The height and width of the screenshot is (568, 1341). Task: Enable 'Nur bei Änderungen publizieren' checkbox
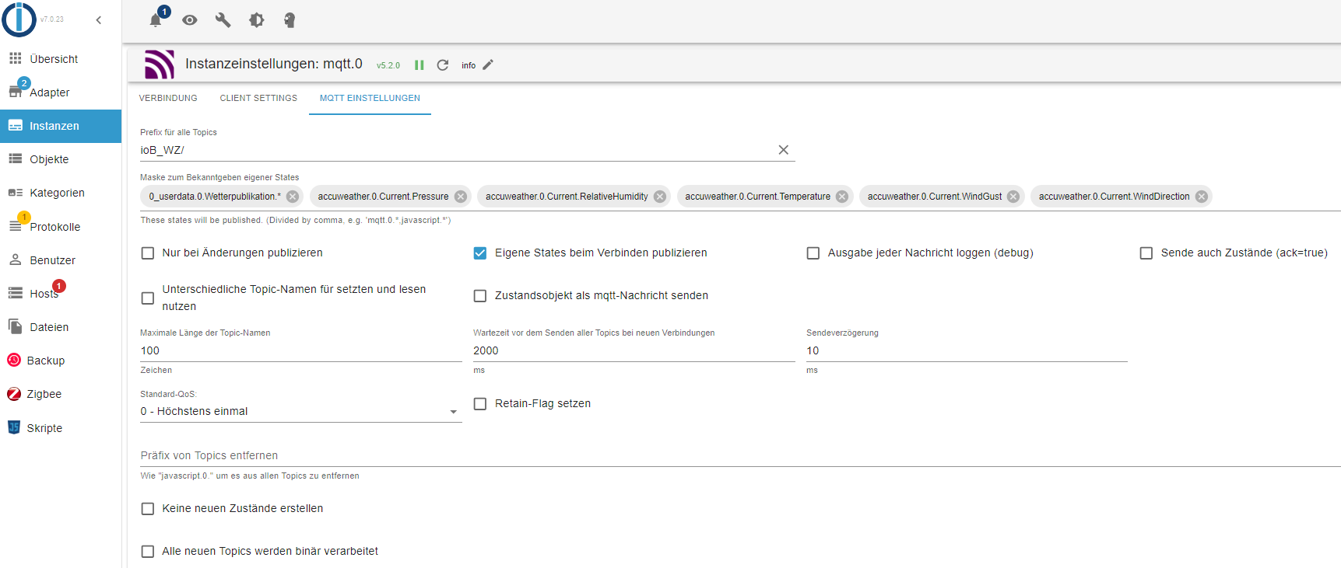[x=148, y=253]
